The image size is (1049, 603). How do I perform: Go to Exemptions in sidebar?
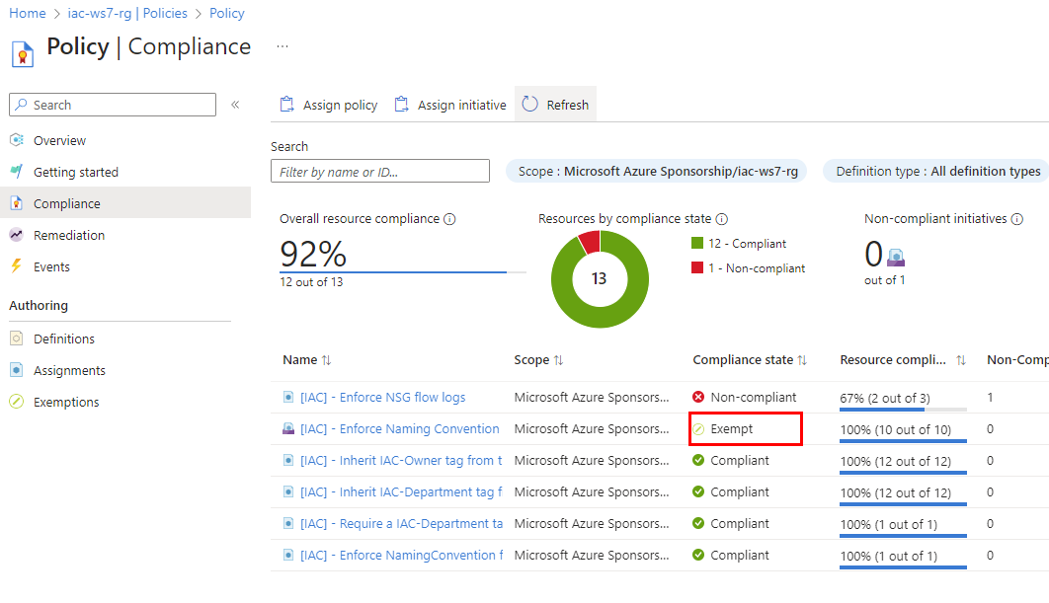66,402
